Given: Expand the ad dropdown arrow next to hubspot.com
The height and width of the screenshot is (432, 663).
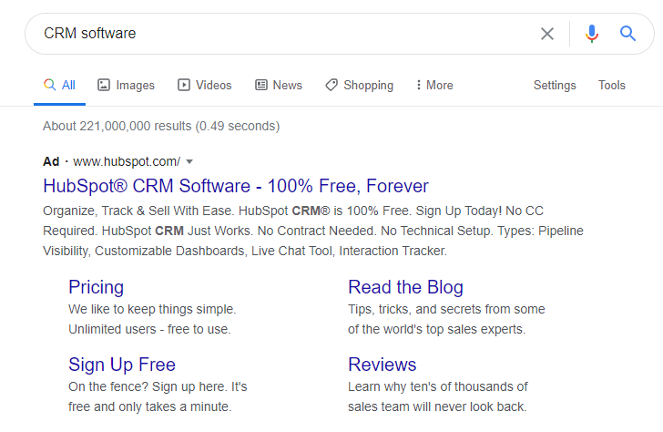Looking at the screenshot, I should click(189, 161).
